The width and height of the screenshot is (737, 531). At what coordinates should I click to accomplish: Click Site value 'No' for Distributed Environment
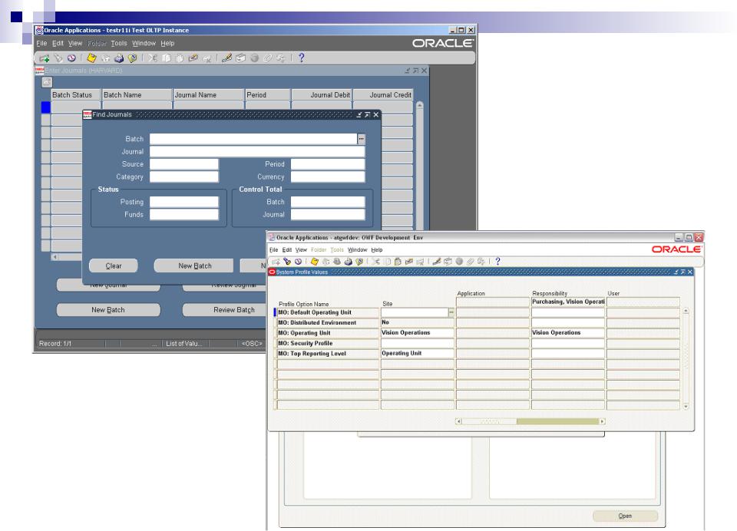418,322
